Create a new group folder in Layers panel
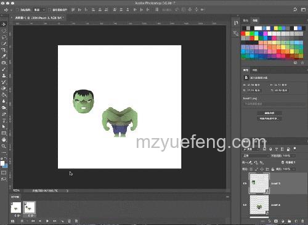 click(290, 221)
